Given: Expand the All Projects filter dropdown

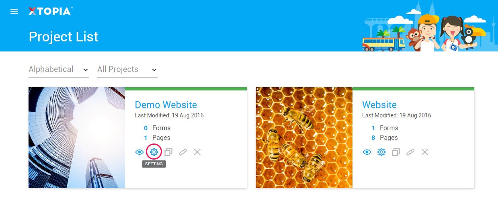Looking at the screenshot, I should 127,70.
